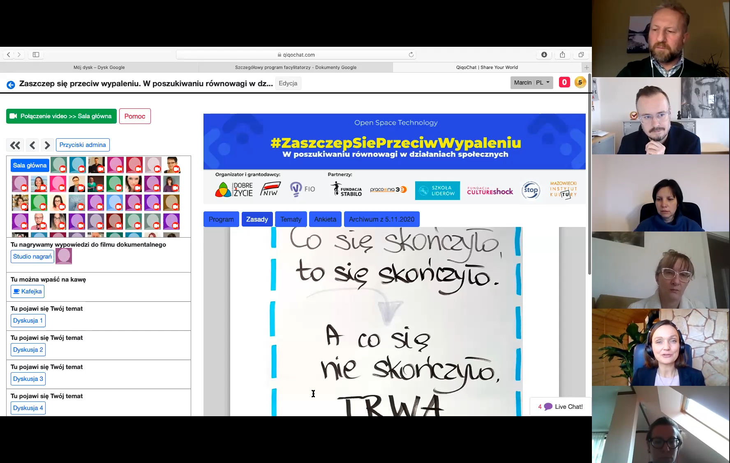This screenshot has width=730, height=463.
Task: Click the NIW logo
Action: [x=270, y=189]
